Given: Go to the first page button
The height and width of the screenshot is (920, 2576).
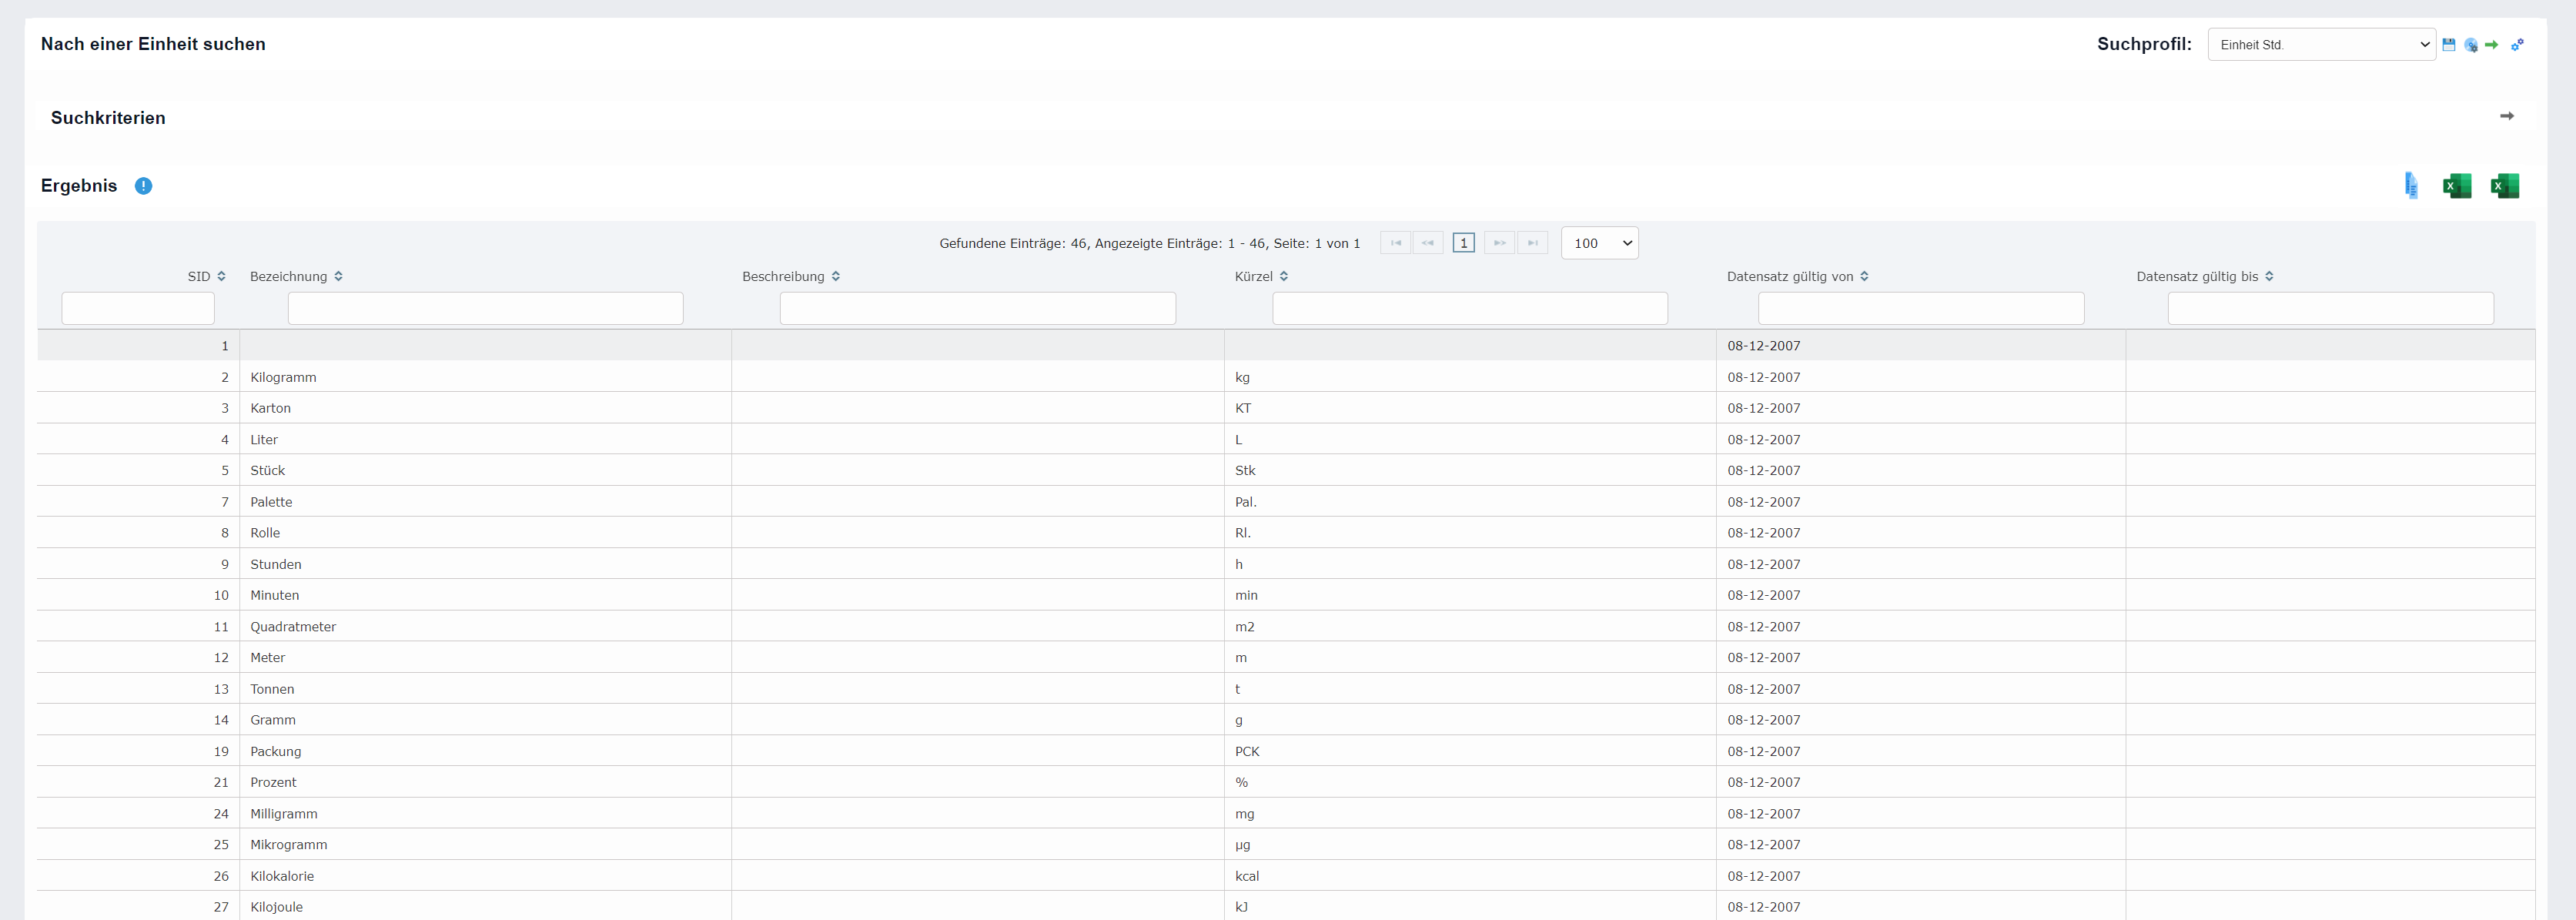Looking at the screenshot, I should click(1395, 243).
